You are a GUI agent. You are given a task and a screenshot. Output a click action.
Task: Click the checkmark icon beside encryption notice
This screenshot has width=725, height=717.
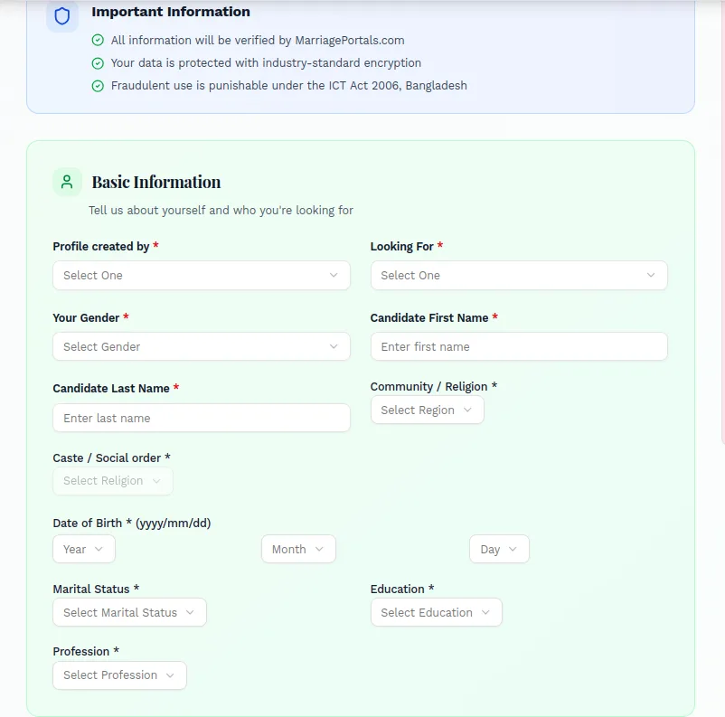(98, 63)
